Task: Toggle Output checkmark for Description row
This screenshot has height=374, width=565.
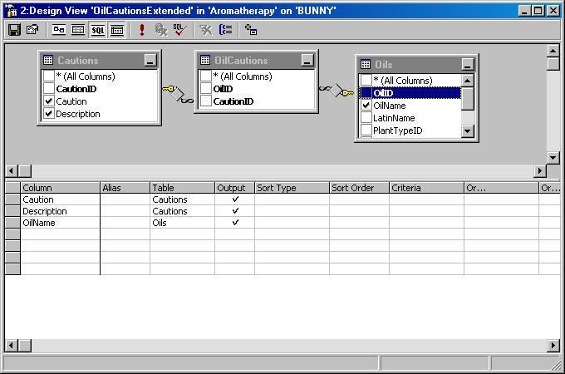Action: 235,211
